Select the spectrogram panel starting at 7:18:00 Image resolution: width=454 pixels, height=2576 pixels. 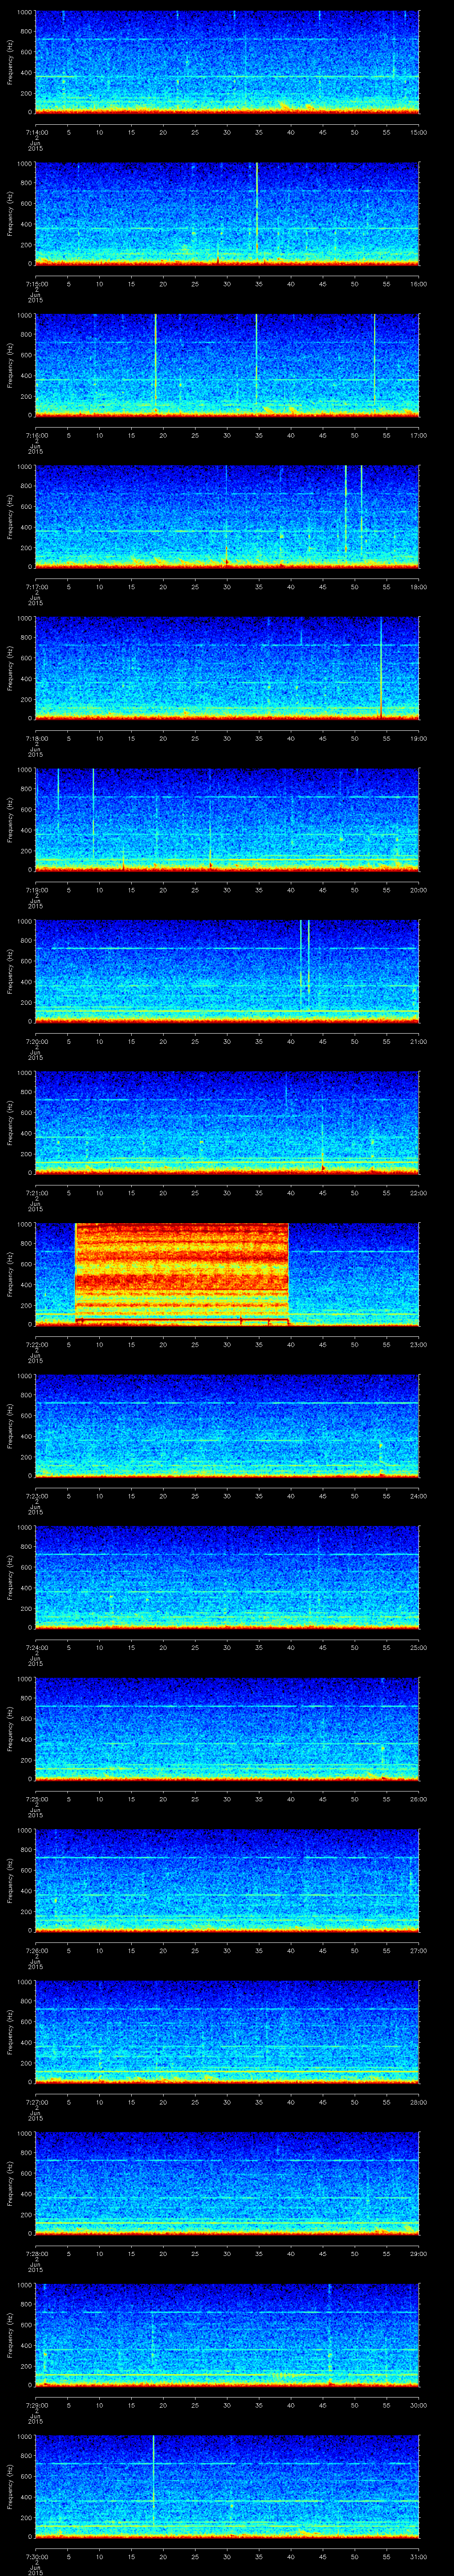click(227, 668)
